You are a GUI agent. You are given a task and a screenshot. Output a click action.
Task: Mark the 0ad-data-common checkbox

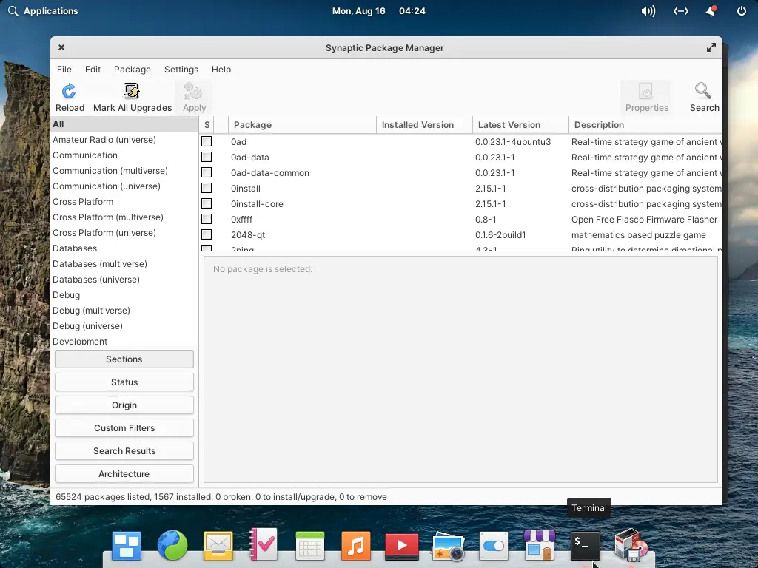(207, 172)
